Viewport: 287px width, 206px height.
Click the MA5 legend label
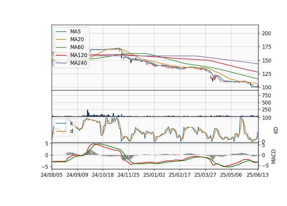click(x=75, y=32)
